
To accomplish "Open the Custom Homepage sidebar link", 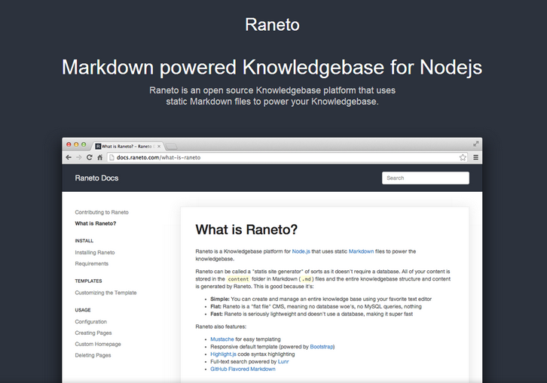I will (96, 344).
